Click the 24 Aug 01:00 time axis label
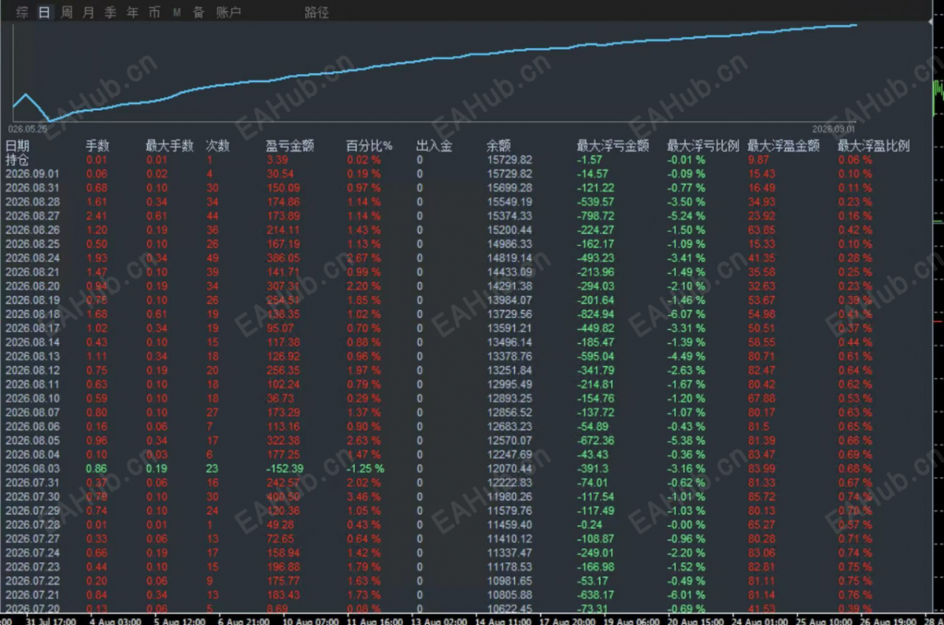944x625 pixels. [760, 621]
